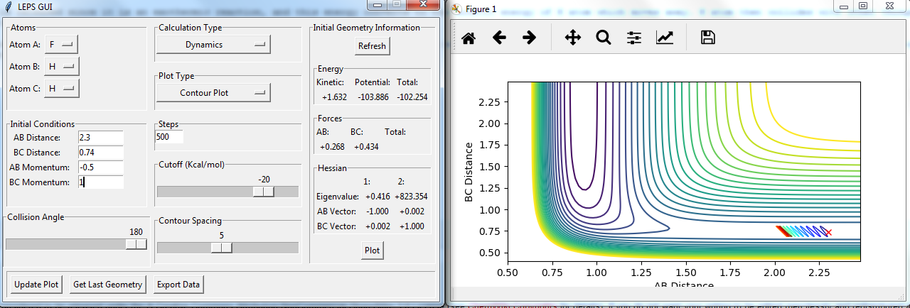The height and width of the screenshot is (308, 910).
Task: Expand the Plot Type Contour Plot dropdown
Action: coord(213,93)
